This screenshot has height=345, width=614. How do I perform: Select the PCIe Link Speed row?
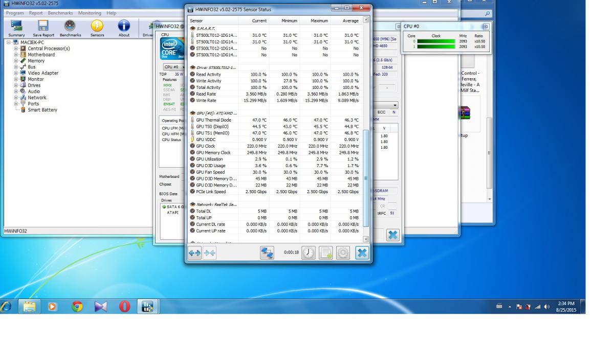(x=275, y=192)
